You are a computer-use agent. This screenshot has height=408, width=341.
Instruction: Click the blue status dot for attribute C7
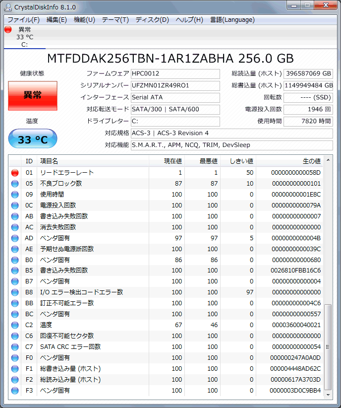coord(15,347)
